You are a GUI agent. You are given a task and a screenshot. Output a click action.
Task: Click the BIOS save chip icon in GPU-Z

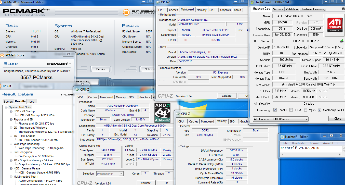(x=342, y=41)
